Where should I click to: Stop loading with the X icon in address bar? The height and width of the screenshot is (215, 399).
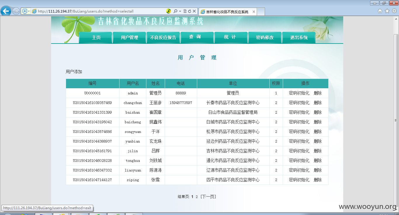(194, 11)
